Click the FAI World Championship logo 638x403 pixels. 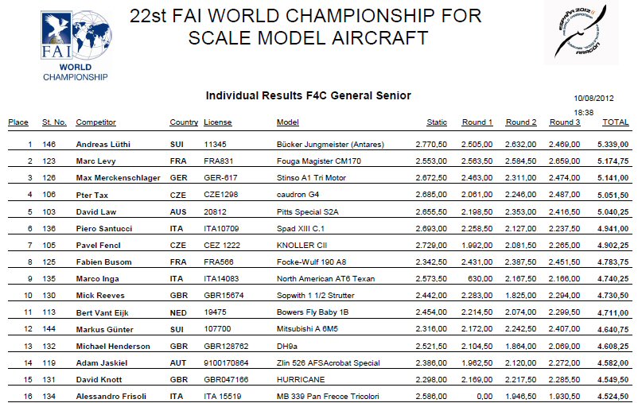76,45
